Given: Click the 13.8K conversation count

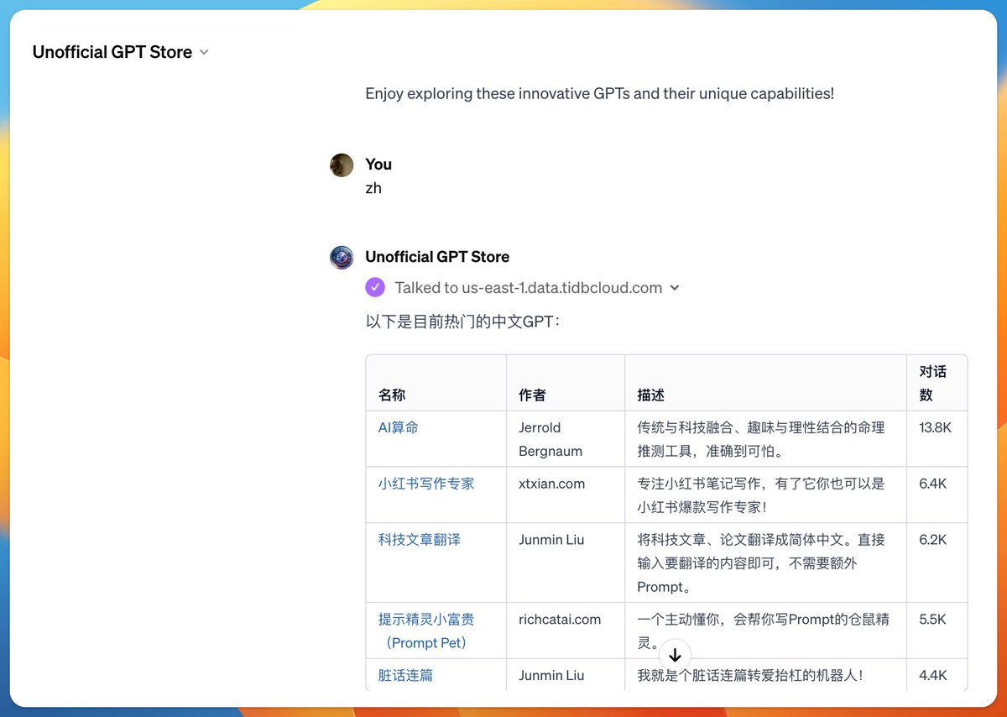Looking at the screenshot, I should [x=936, y=427].
